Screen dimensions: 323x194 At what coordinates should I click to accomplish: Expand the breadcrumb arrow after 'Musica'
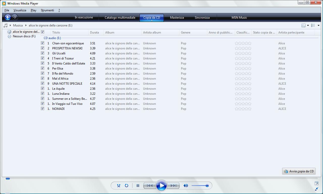tap(26, 25)
